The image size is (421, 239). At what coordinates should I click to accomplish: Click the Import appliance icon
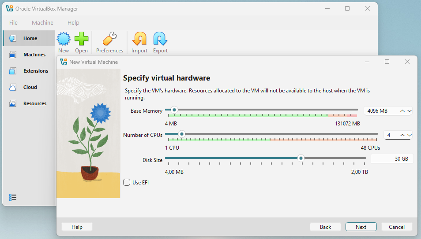139,39
